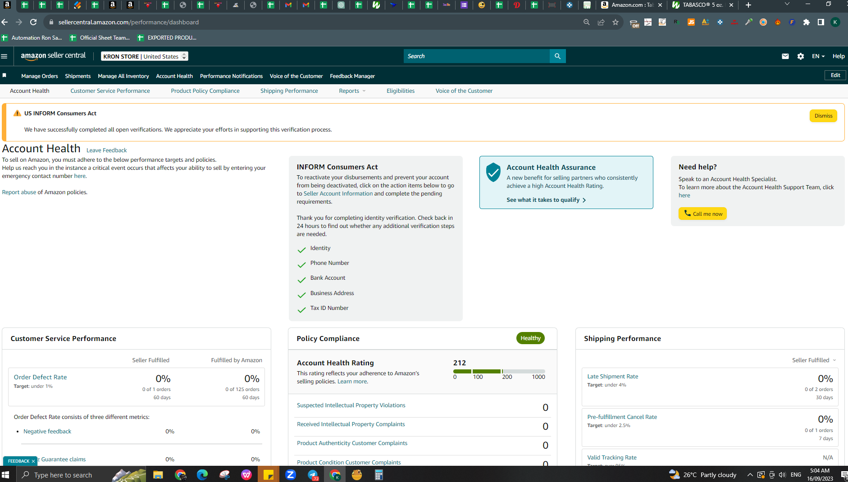Screen dimensions: 848x482
Task: Click the Account Health Rating bar
Action: [499, 372]
